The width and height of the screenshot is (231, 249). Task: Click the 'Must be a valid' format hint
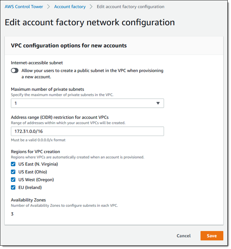[x=38, y=140]
